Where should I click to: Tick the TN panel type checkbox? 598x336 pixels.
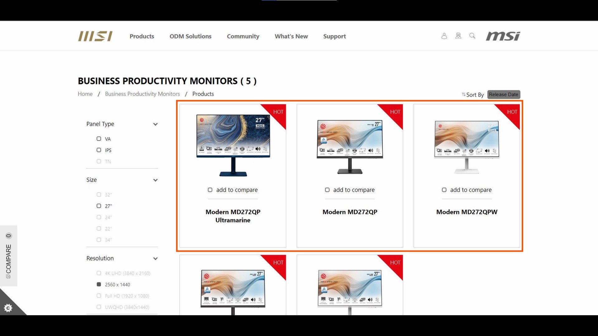pos(99,161)
